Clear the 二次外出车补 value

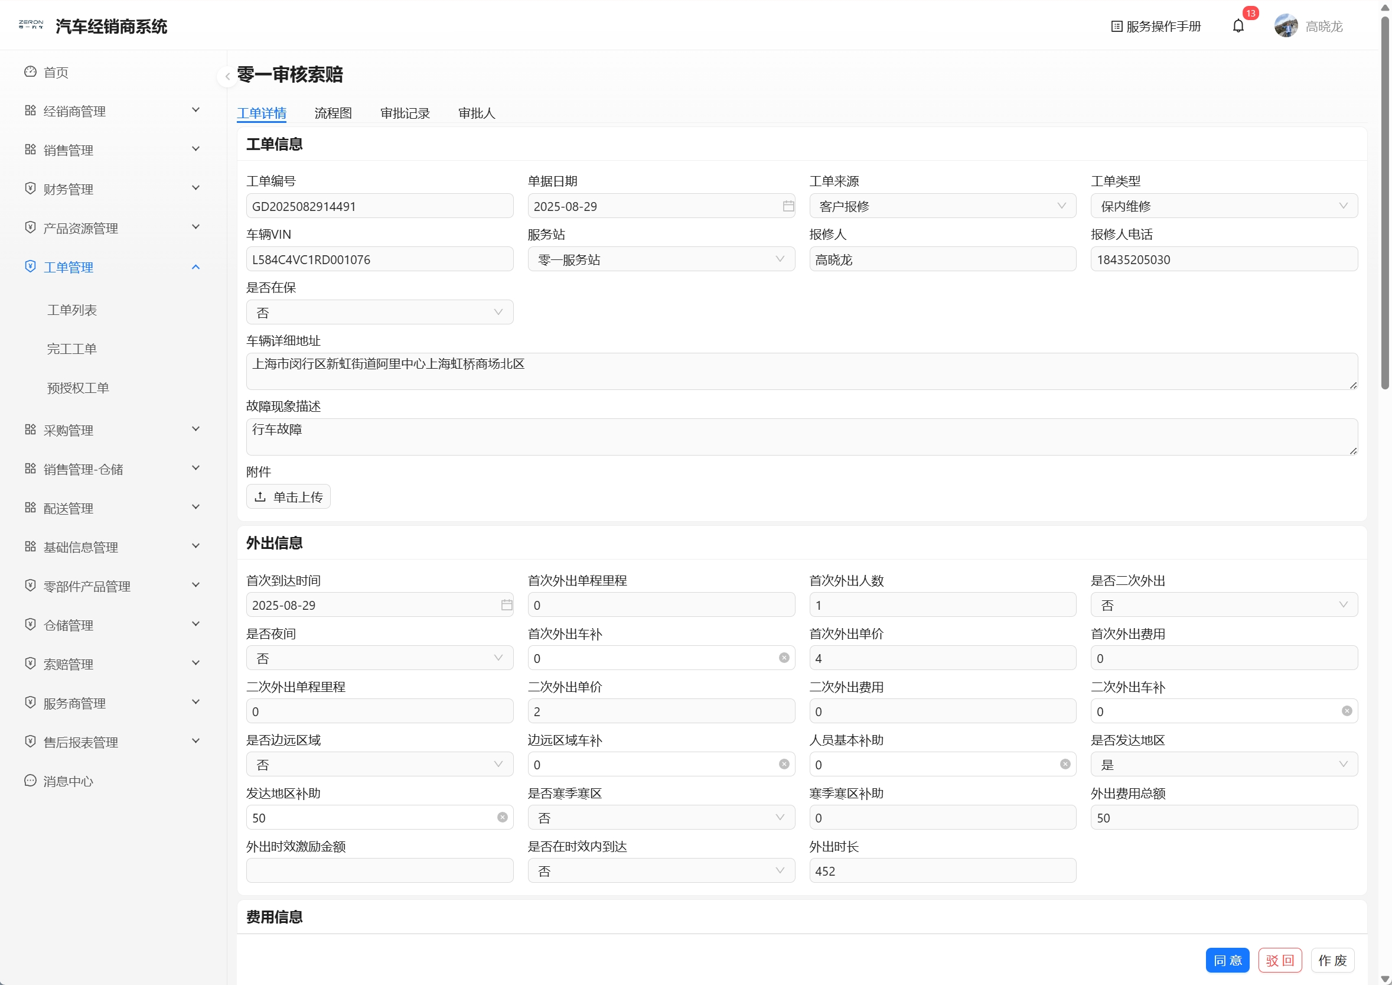click(1346, 711)
